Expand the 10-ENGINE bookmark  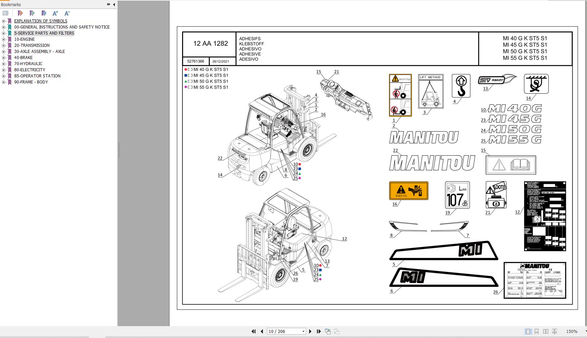pos(3,39)
